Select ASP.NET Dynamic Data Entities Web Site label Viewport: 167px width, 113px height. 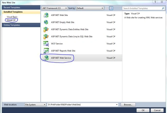tap(70, 29)
